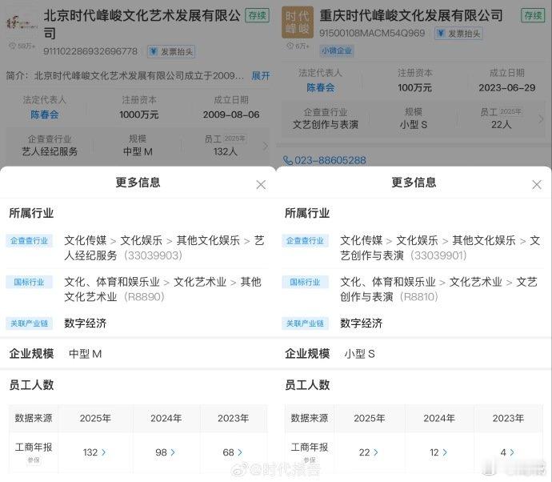Open 发票抬头 for 重庆时代峰峻 company
Screen dimensions: 552x482
458,34
